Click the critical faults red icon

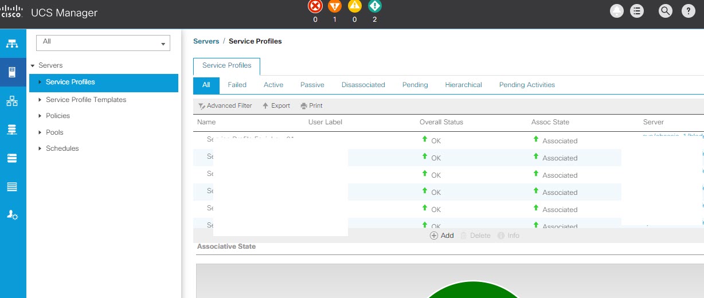click(x=315, y=6)
